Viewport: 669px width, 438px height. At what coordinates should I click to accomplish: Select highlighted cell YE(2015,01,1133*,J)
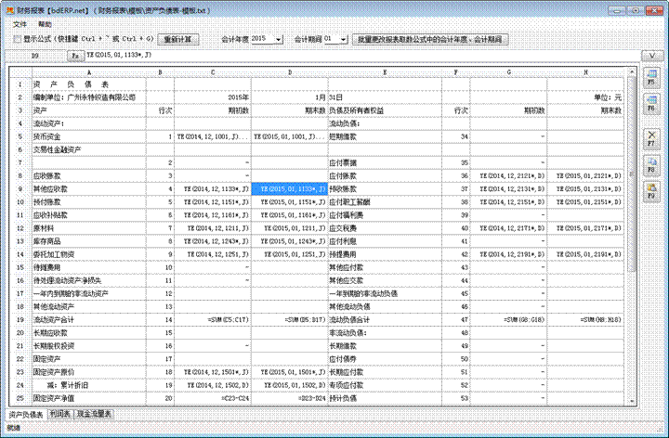click(290, 188)
